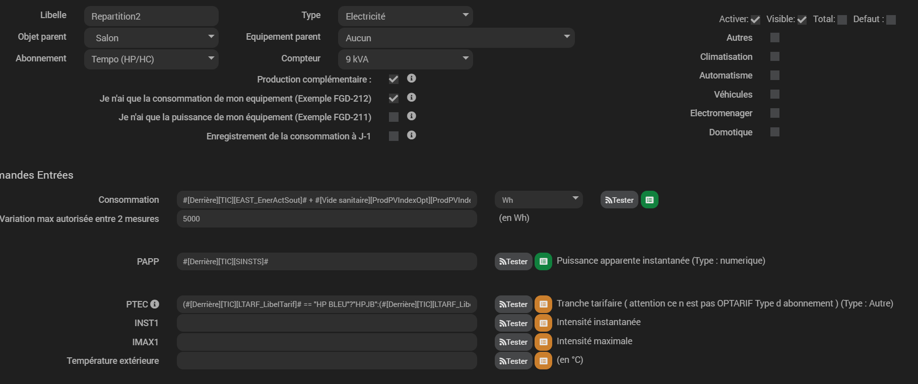918x384 pixels.
Task: Click the Libelle field containing Repartition2
Action: click(x=151, y=16)
